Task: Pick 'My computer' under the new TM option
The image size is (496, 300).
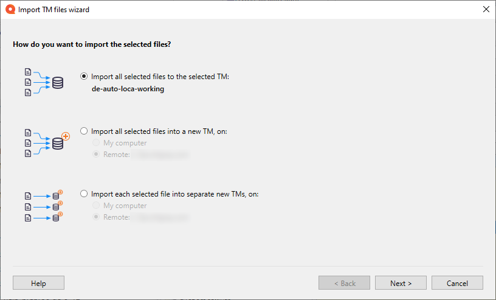Action: click(95, 143)
